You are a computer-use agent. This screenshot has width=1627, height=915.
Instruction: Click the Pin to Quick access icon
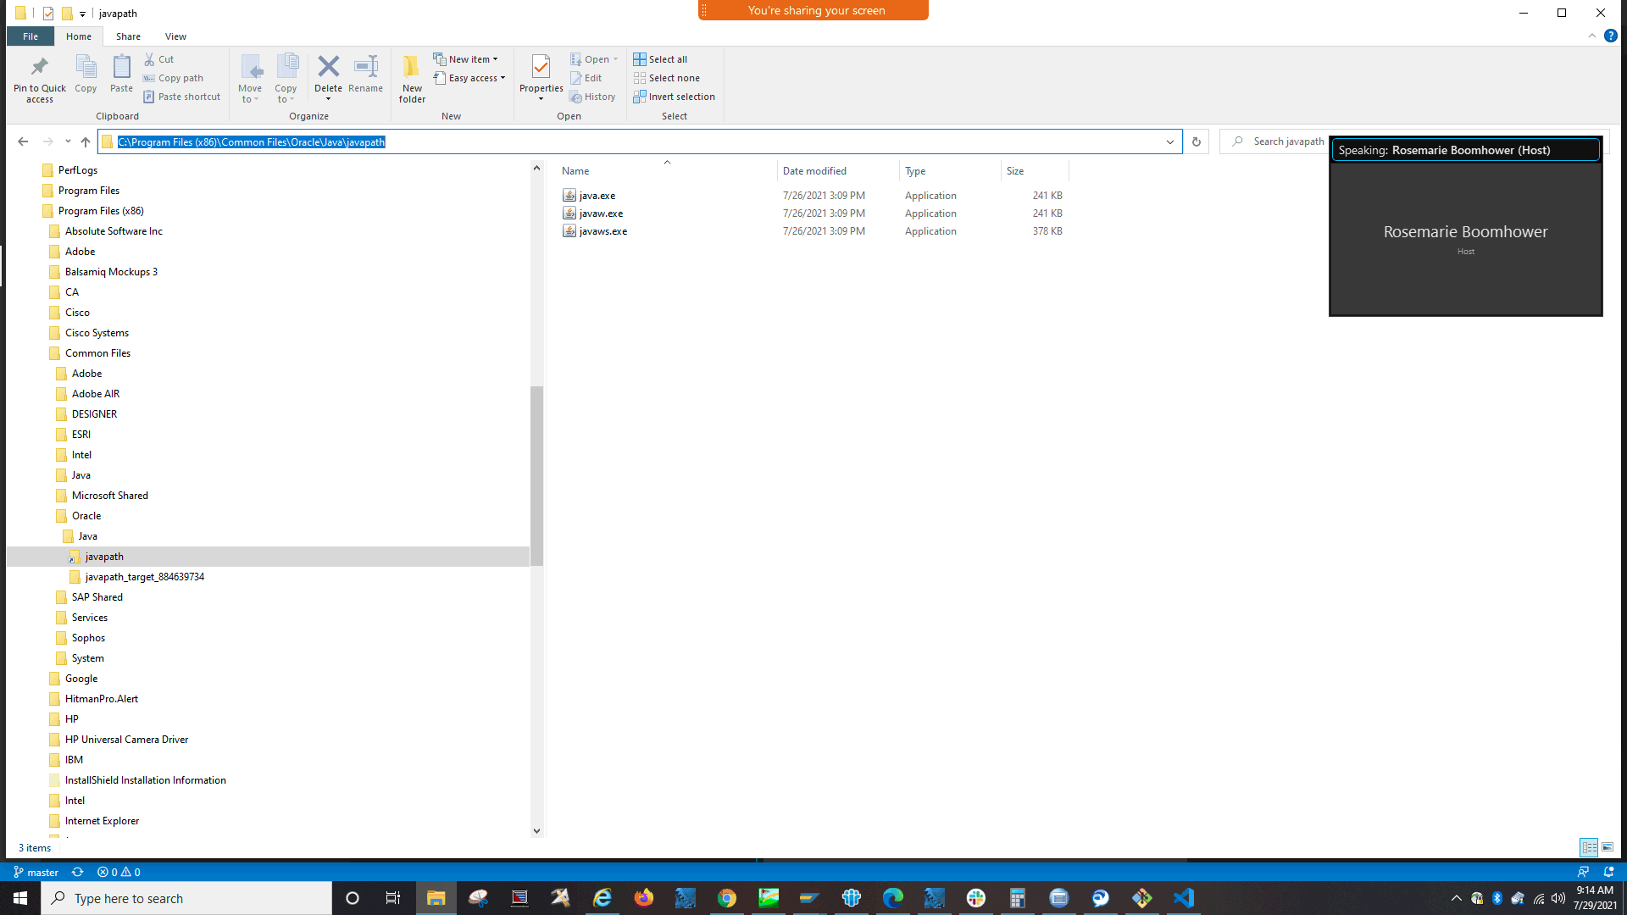[38, 77]
